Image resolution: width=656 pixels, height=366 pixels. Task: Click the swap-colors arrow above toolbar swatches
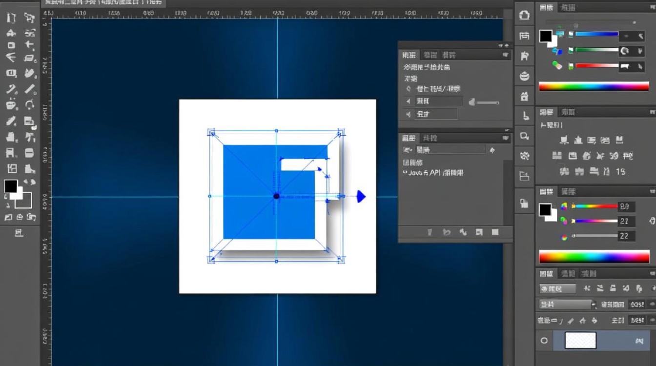pyautogui.click(x=30, y=183)
